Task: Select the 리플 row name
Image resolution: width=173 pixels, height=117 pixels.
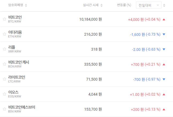Action: coord(12,47)
